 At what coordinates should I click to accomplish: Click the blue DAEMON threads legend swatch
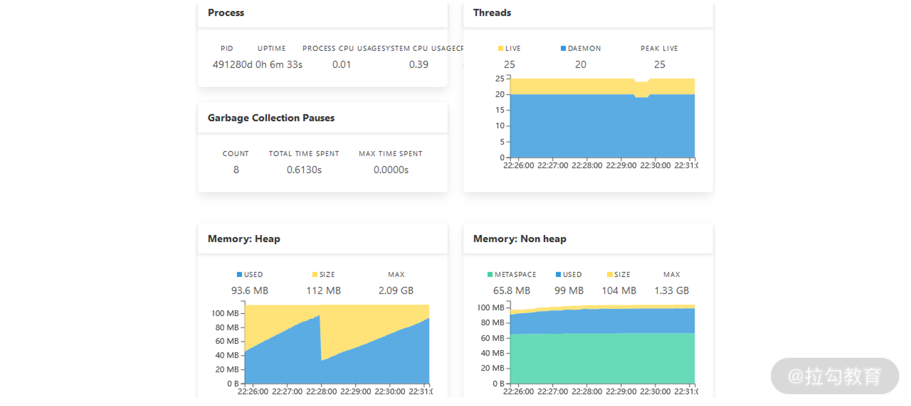click(563, 48)
